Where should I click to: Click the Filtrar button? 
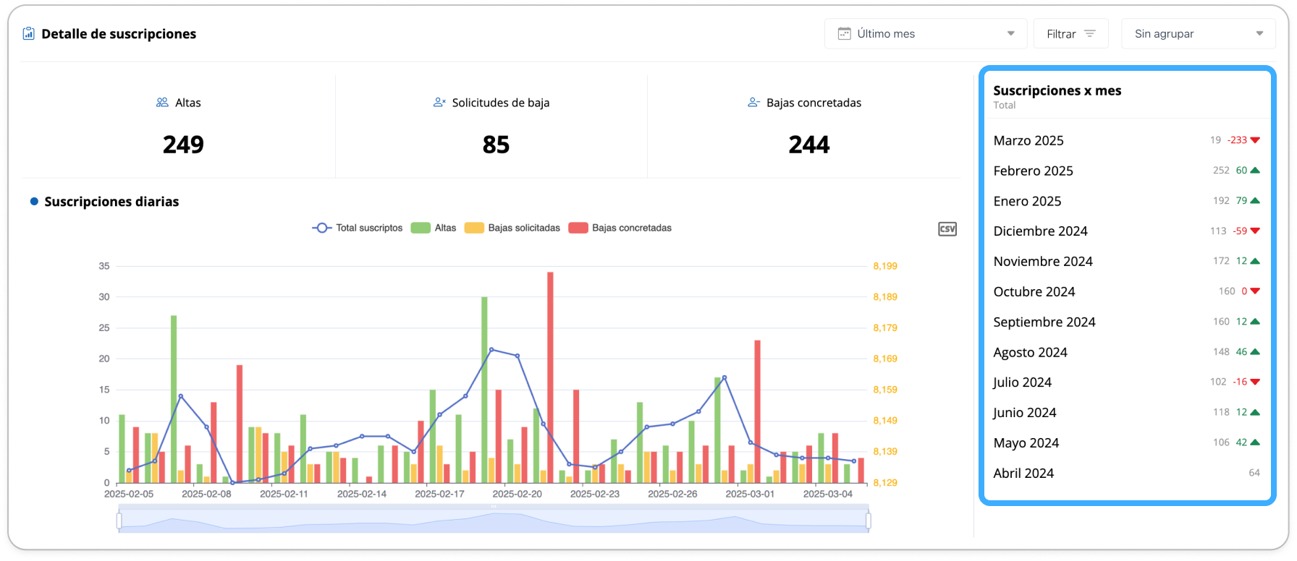(1071, 34)
